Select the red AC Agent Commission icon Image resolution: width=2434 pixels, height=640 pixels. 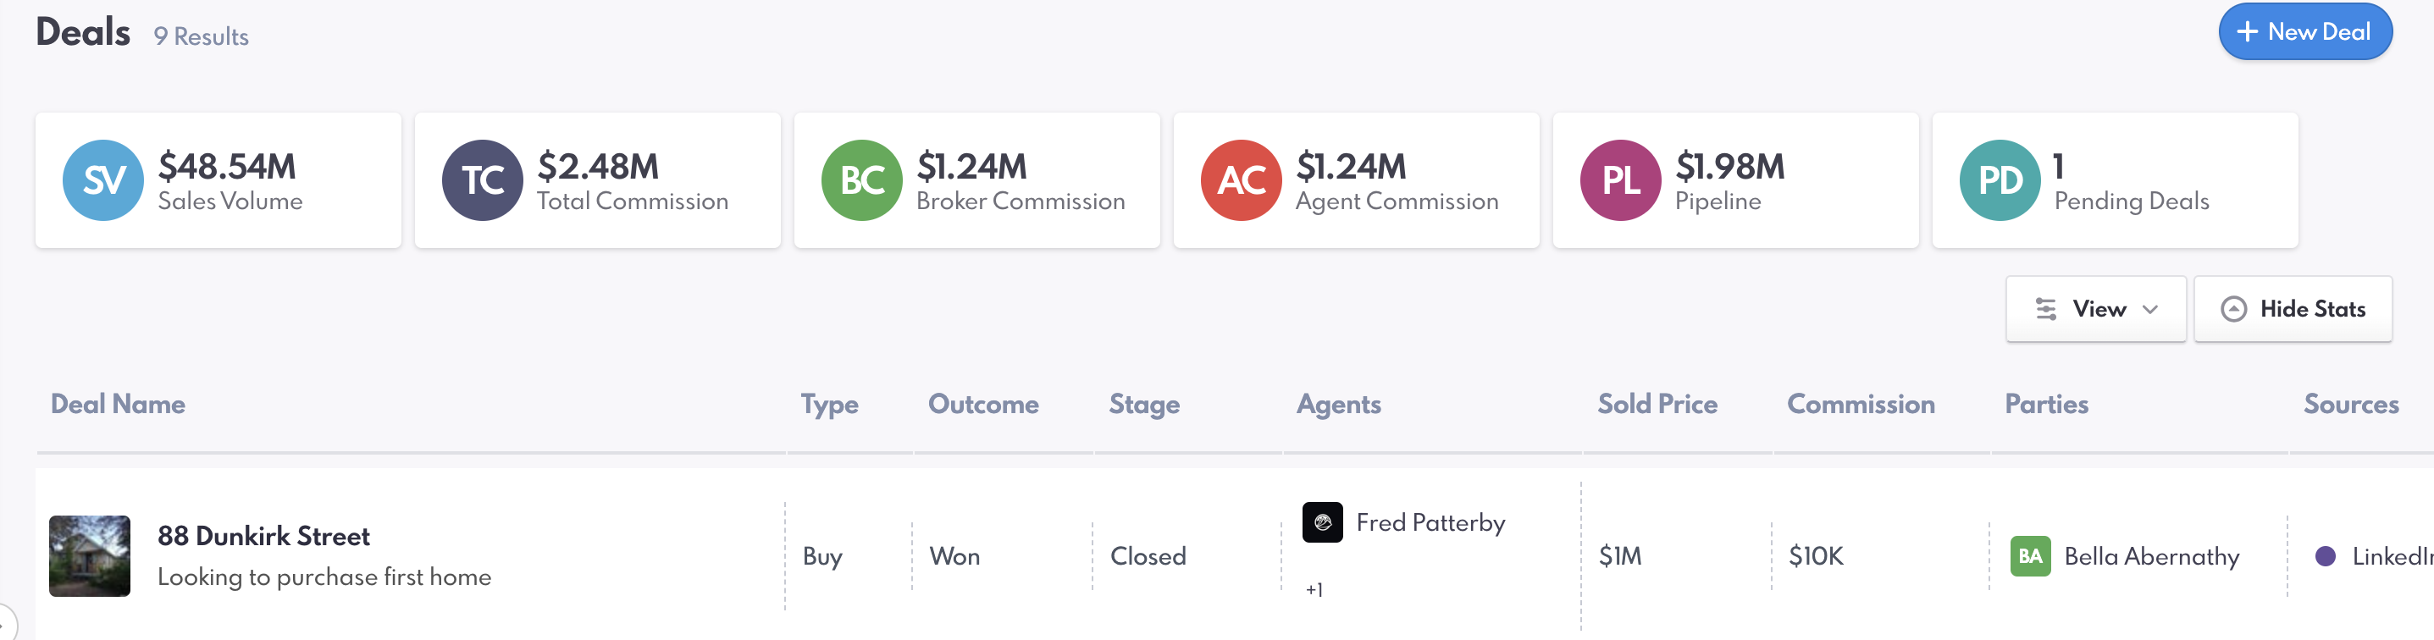point(1241,180)
